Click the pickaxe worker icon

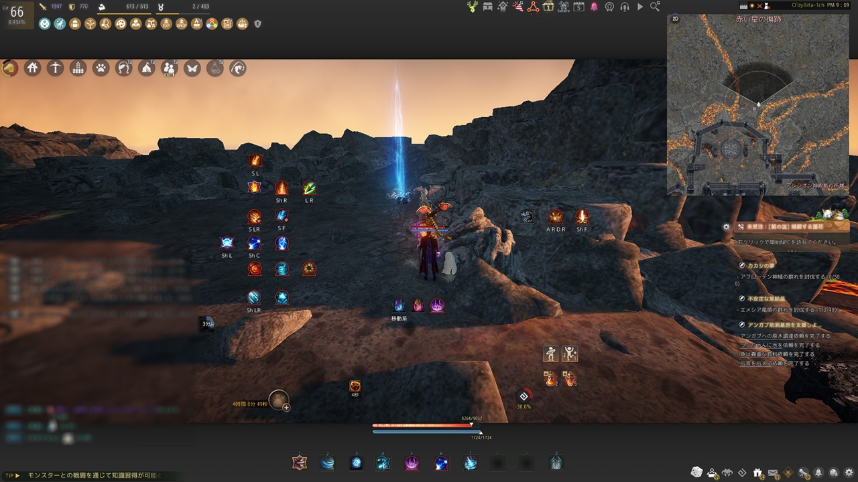tap(56, 68)
